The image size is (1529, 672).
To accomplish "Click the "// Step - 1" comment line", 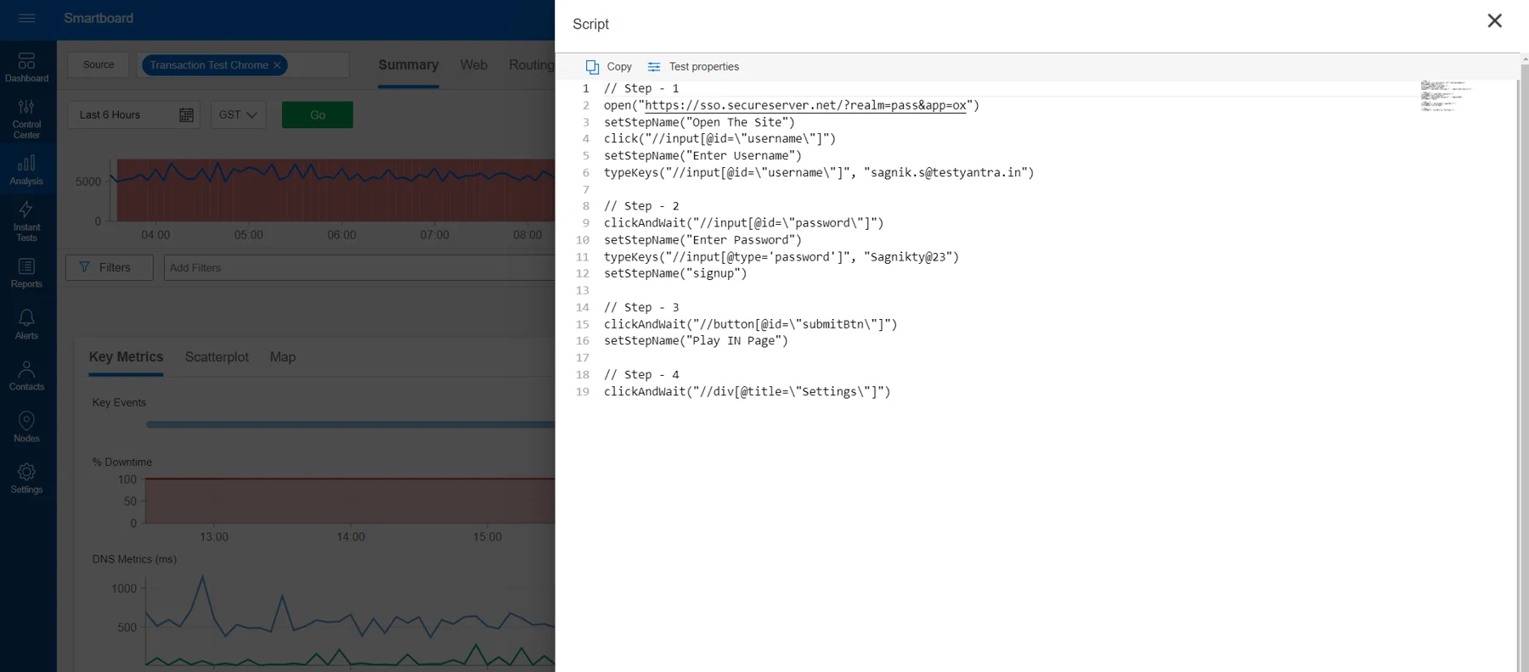I will (x=641, y=88).
